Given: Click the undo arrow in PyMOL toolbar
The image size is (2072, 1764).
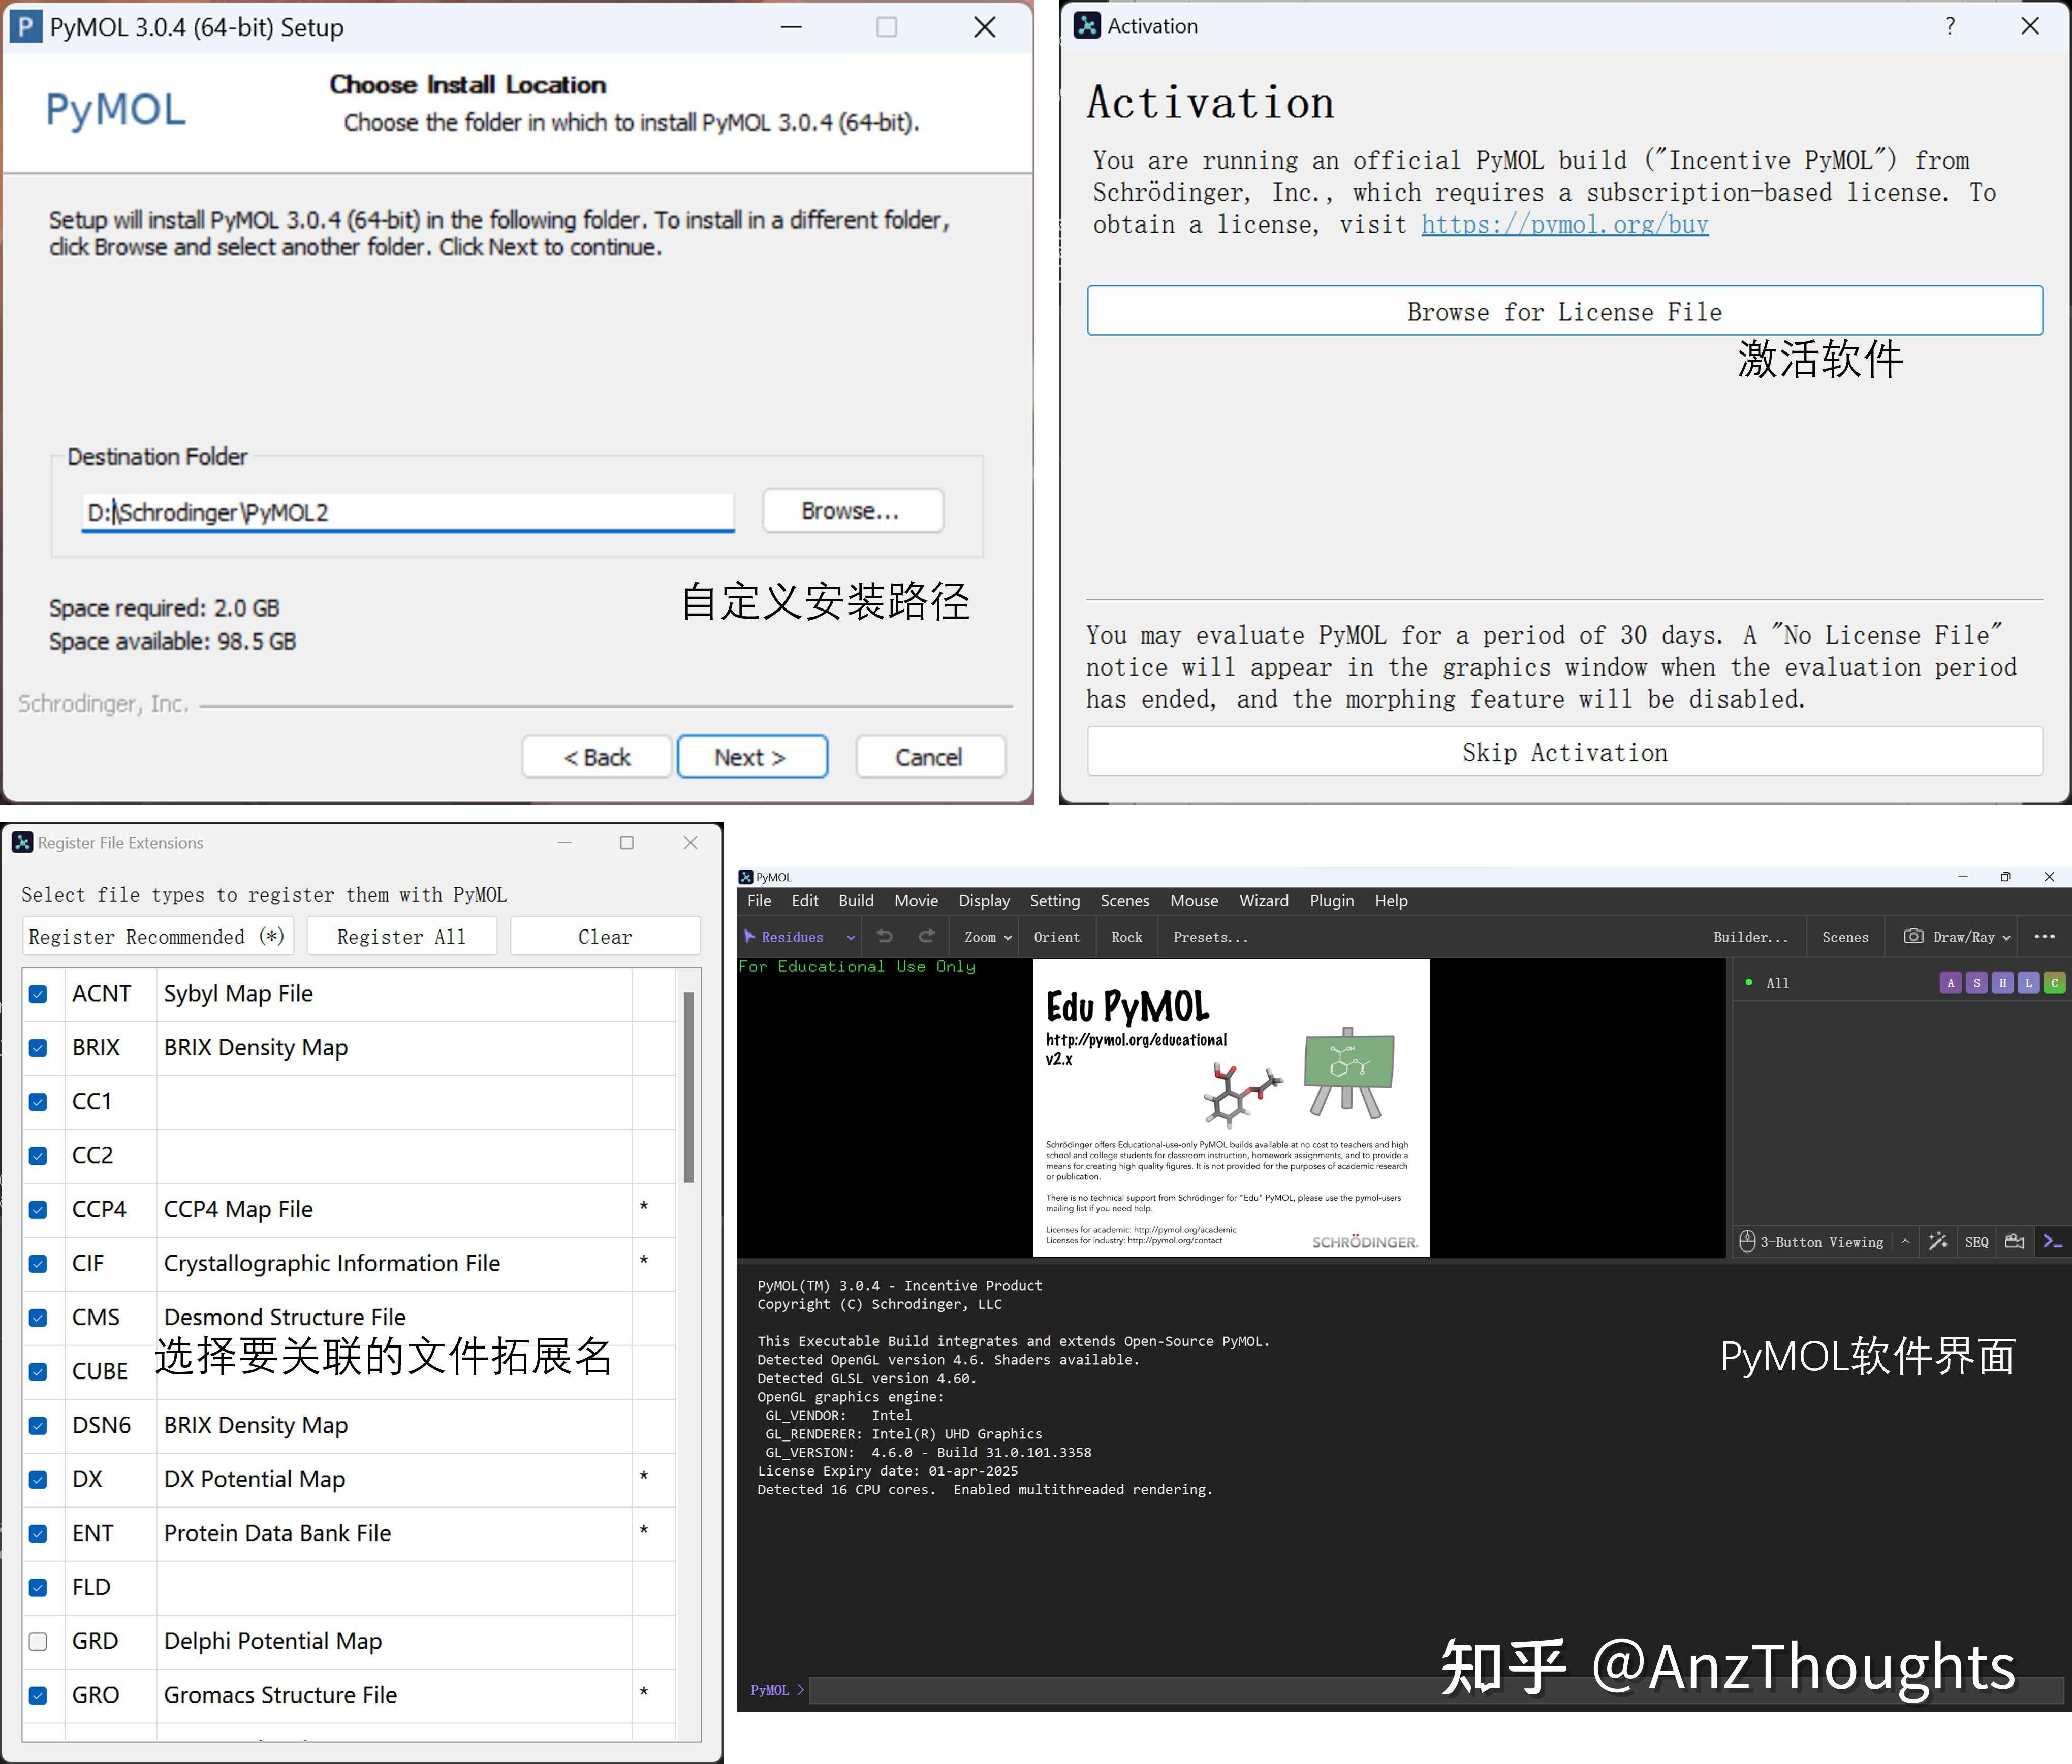Looking at the screenshot, I should tap(884, 937).
